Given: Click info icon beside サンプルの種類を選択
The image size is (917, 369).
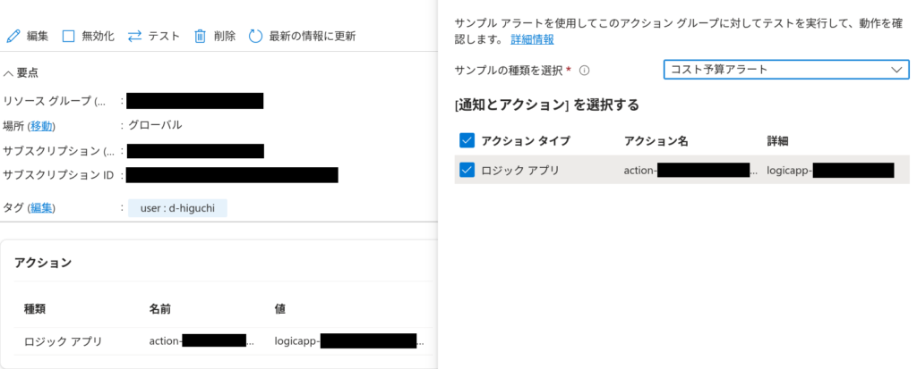Looking at the screenshot, I should [x=584, y=70].
